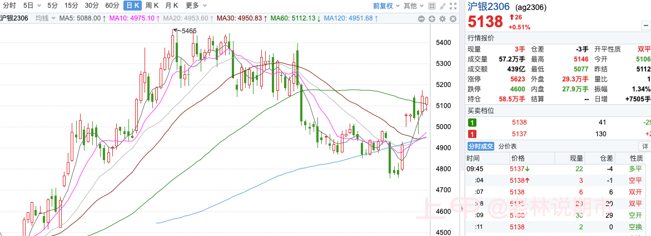Close the moving average indicator bar
The height and width of the screenshot is (236, 651).
click(453, 18)
